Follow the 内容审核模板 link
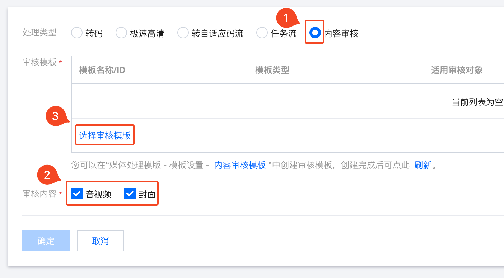Image resolution: width=504 pixels, height=278 pixels. point(240,165)
